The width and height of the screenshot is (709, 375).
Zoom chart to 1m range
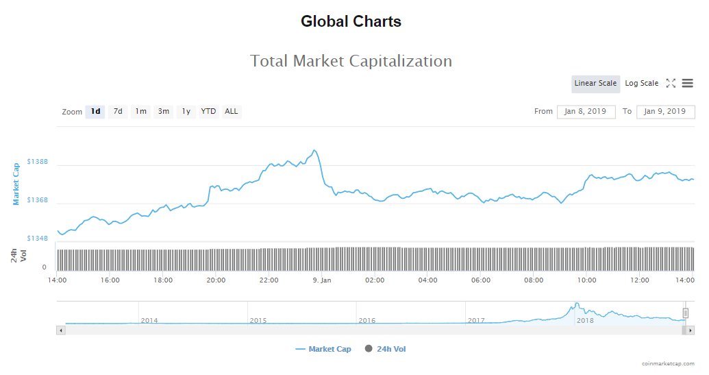[x=140, y=112]
